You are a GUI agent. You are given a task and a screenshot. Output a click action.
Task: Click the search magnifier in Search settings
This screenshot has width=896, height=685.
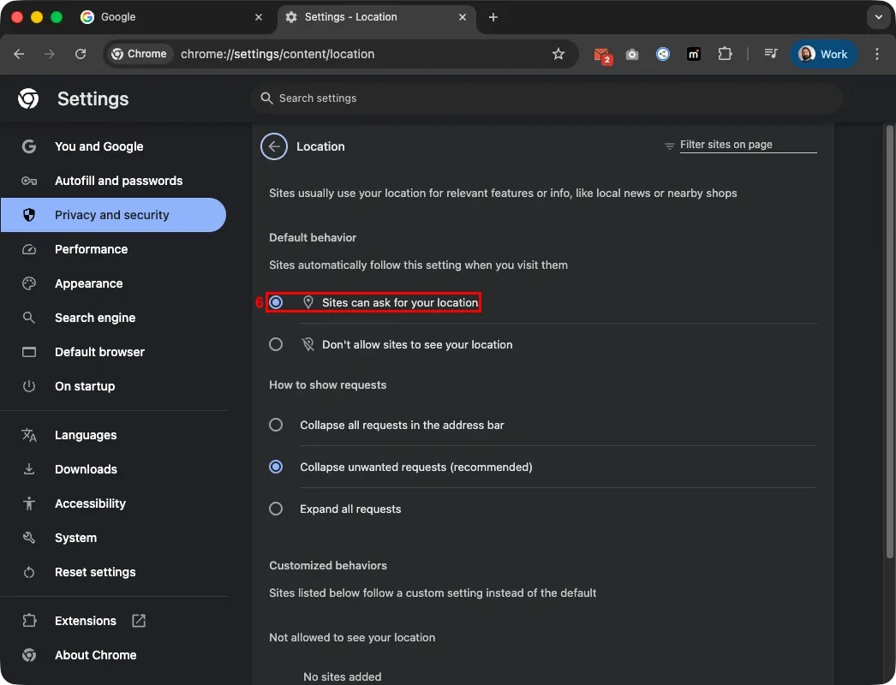click(x=266, y=98)
